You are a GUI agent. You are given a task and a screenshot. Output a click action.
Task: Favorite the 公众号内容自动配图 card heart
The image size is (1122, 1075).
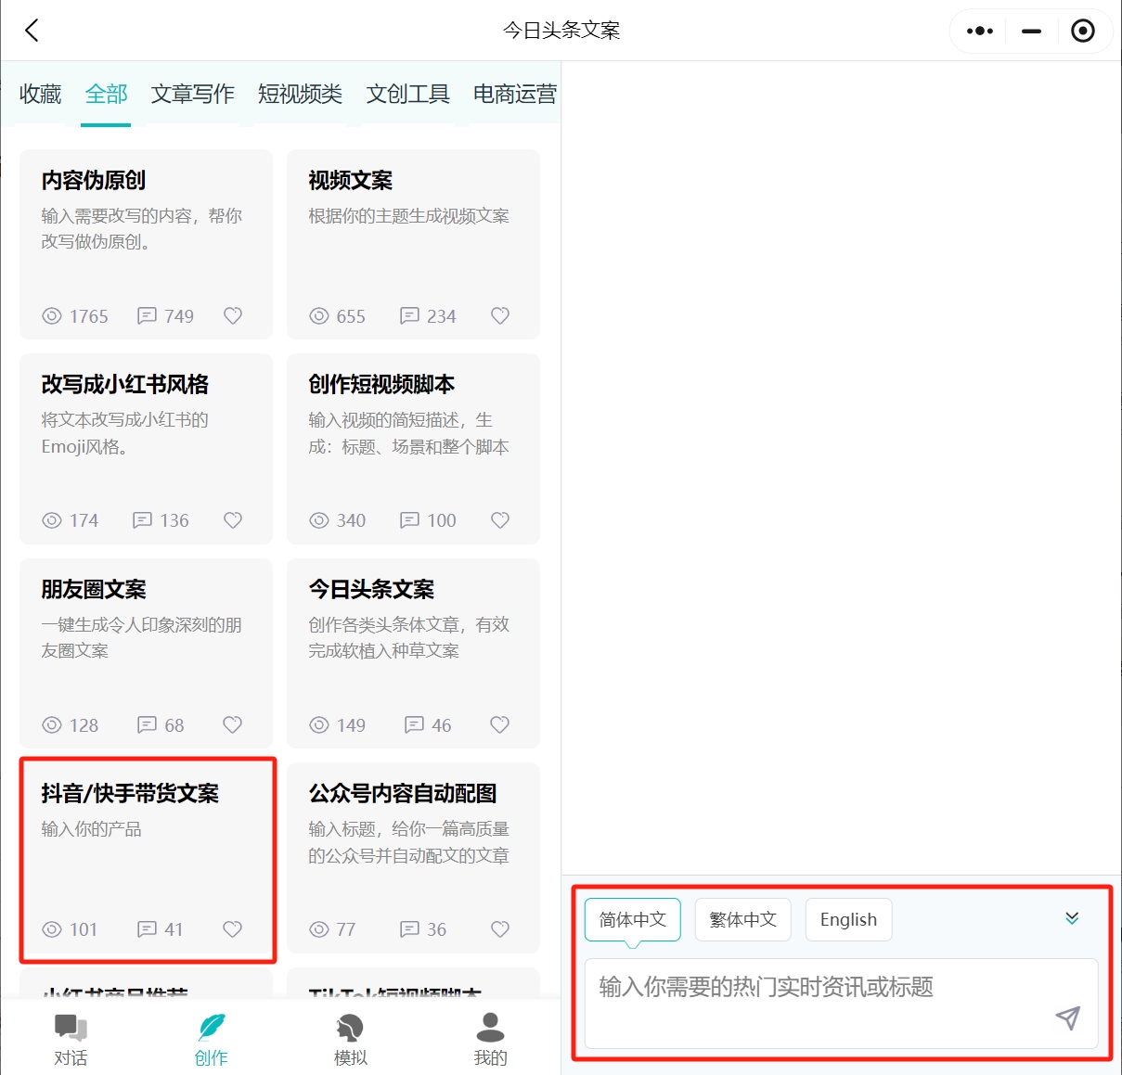pos(500,928)
